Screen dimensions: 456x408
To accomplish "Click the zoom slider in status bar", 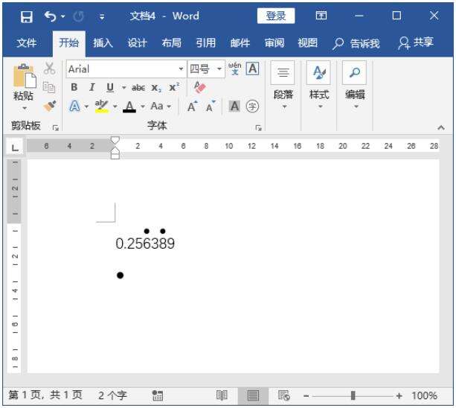I will tap(352, 395).
